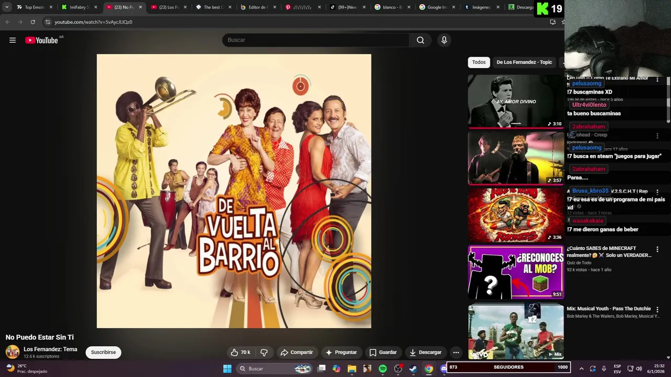The image size is (671, 377).
Task: Open Los Fernandez channel avatar
Action: (13, 352)
